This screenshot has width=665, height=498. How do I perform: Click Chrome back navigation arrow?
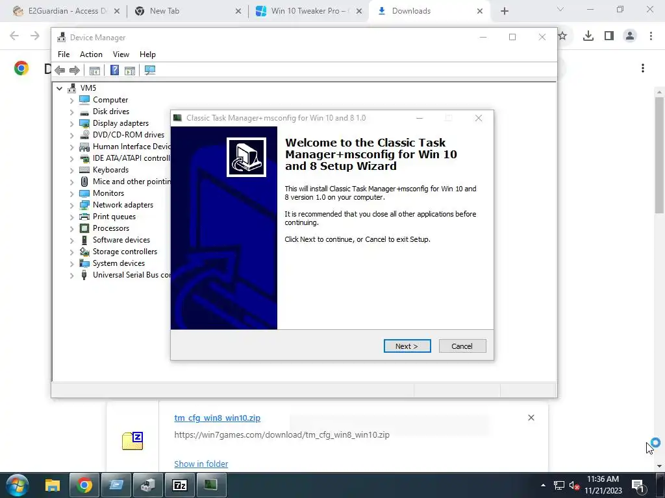pos(14,36)
